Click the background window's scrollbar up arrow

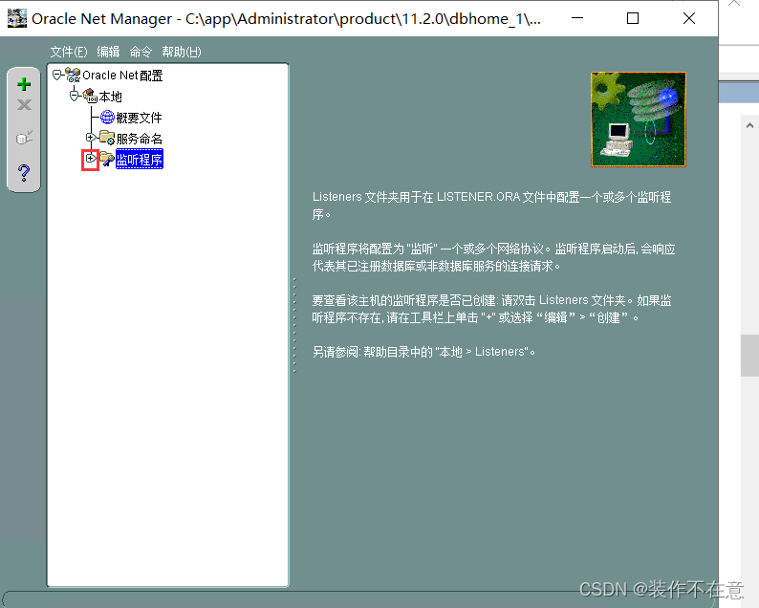[749, 126]
